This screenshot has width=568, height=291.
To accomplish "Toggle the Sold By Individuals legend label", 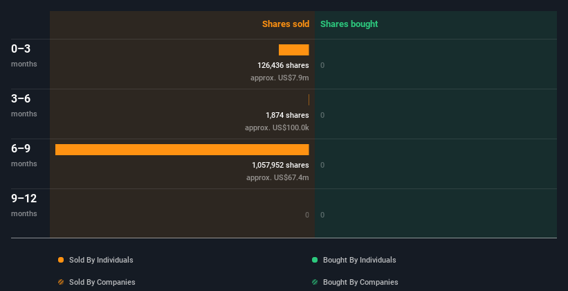I will 101,260.
